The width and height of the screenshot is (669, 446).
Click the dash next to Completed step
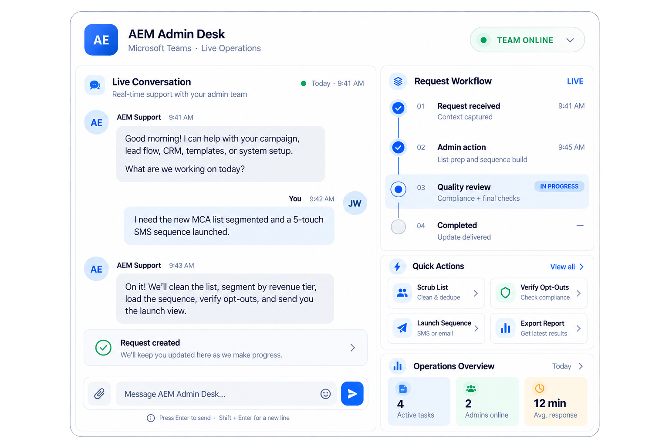tap(580, 226)
